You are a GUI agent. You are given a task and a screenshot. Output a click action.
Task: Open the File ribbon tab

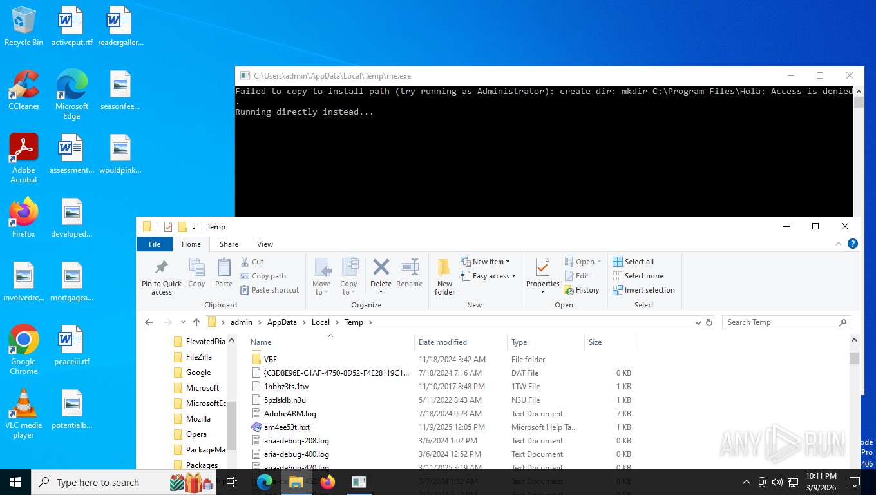155,244
